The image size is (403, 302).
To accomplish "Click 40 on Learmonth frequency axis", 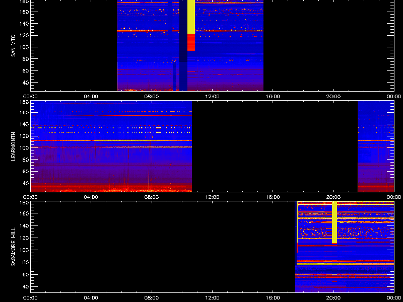I will point(26,183).
